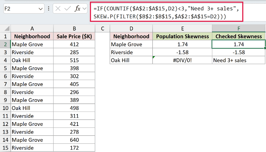
Task: Click Oak Hill in cell A4
Action: point(32,60)
